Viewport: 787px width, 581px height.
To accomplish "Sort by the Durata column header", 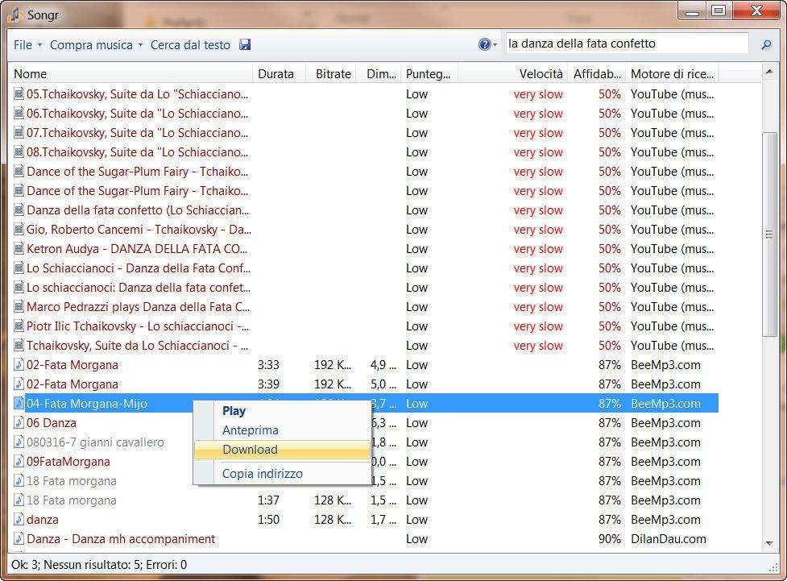I will 279,74.
